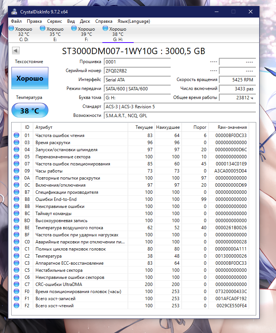Screen dimensions: 276x333
Task: Click the Наихудшее column header
Action: [x=168, y=127]
